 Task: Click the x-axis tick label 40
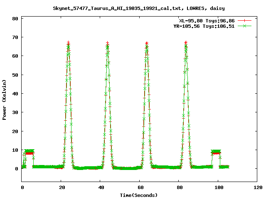pyautogui.click(x=101, y=187)
